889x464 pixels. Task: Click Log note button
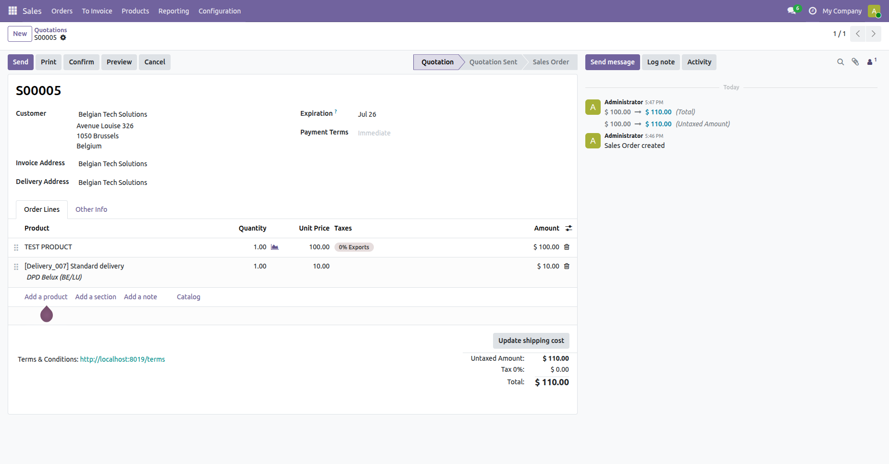[661, 62]
